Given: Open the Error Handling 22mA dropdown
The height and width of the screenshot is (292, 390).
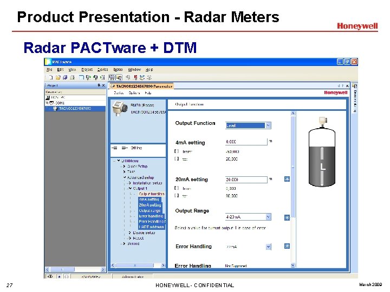Looking at the screenshot, I should 268,247.
